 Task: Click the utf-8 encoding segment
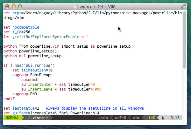click(120, 118)
